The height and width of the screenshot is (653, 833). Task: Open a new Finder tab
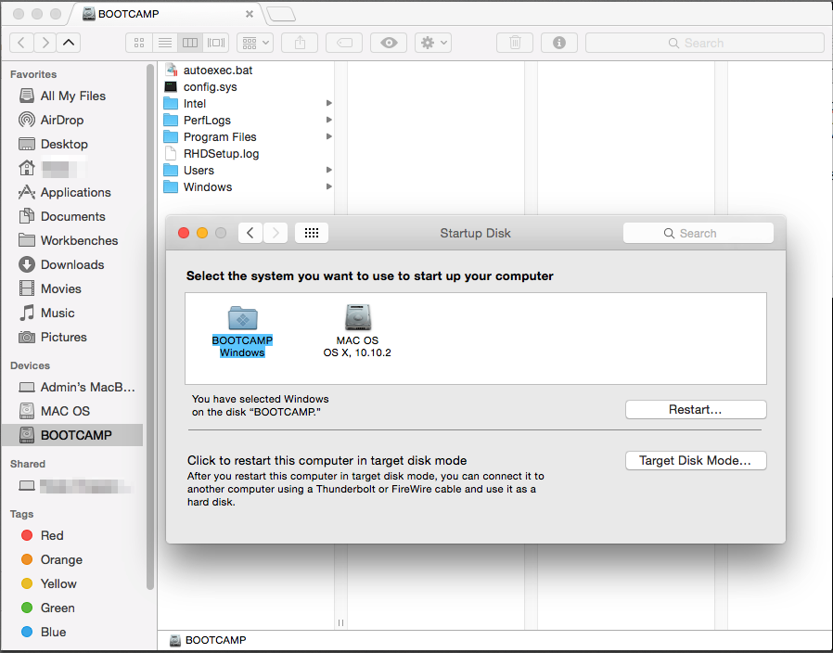point(281,14)
